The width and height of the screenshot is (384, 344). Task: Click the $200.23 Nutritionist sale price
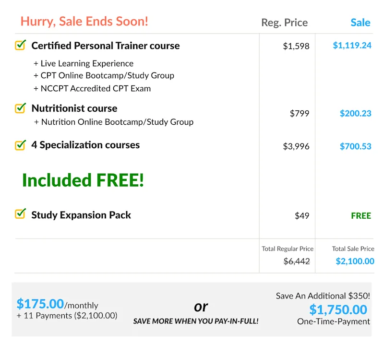(355, 113)
